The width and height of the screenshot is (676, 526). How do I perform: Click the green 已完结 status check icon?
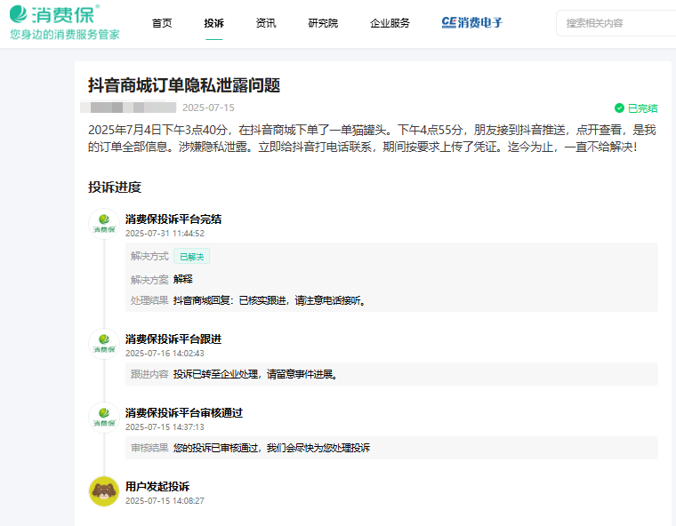click(619, 108)
